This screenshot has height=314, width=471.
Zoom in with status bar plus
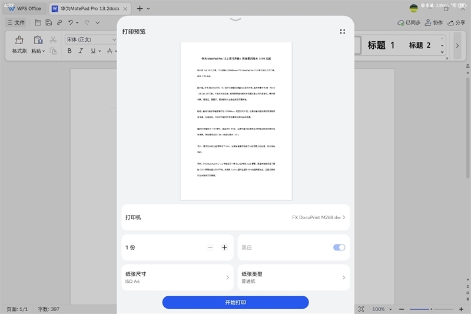(462, 309)
